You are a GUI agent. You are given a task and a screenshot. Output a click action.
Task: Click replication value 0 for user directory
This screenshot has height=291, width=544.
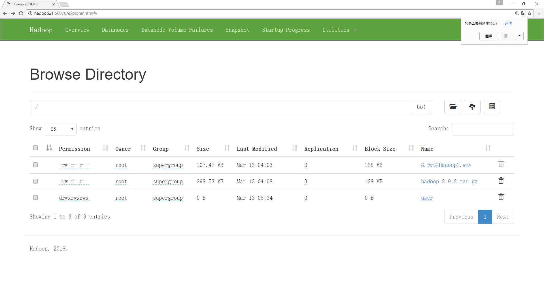click(306, 198)
